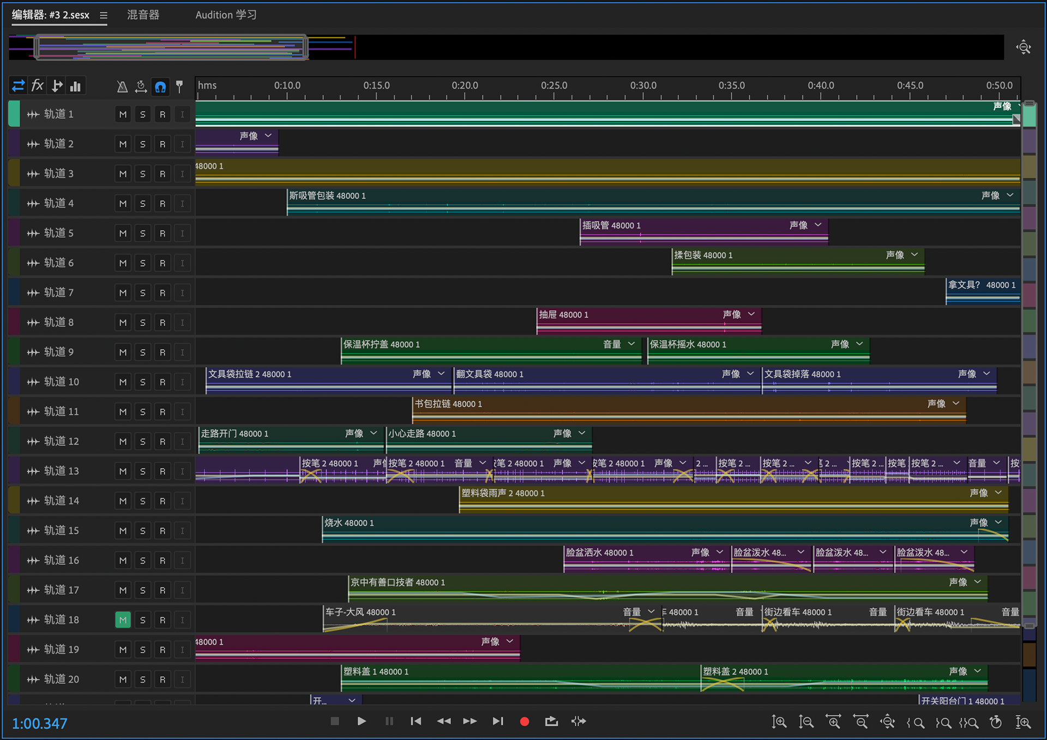The height and width of the screenshot is (740, 1047).
Task: Arm 轨道 10 for recording with R
Action: (163, 382)
